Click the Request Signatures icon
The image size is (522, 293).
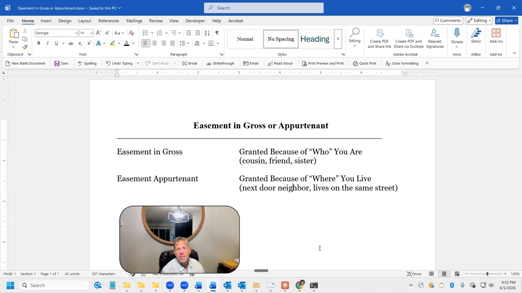pos(435,39)
